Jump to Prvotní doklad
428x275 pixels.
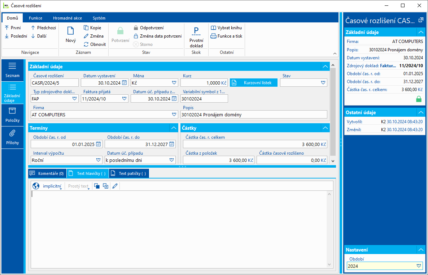point(196,37)
